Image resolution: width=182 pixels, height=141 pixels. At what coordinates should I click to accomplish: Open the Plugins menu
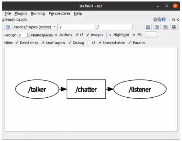point(21,13)
